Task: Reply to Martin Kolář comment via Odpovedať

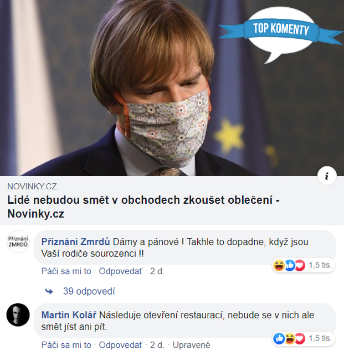Action: [x=121, y=345]
